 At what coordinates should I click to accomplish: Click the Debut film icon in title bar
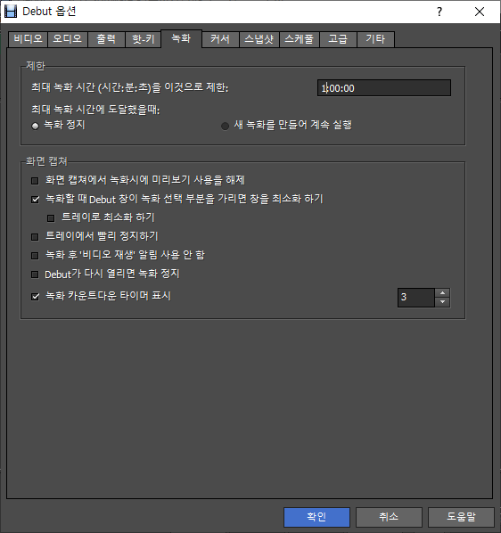[x=11, y=12]
